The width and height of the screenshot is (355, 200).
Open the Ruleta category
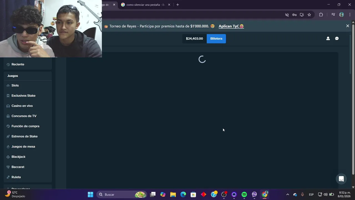(x=28, y=177)
